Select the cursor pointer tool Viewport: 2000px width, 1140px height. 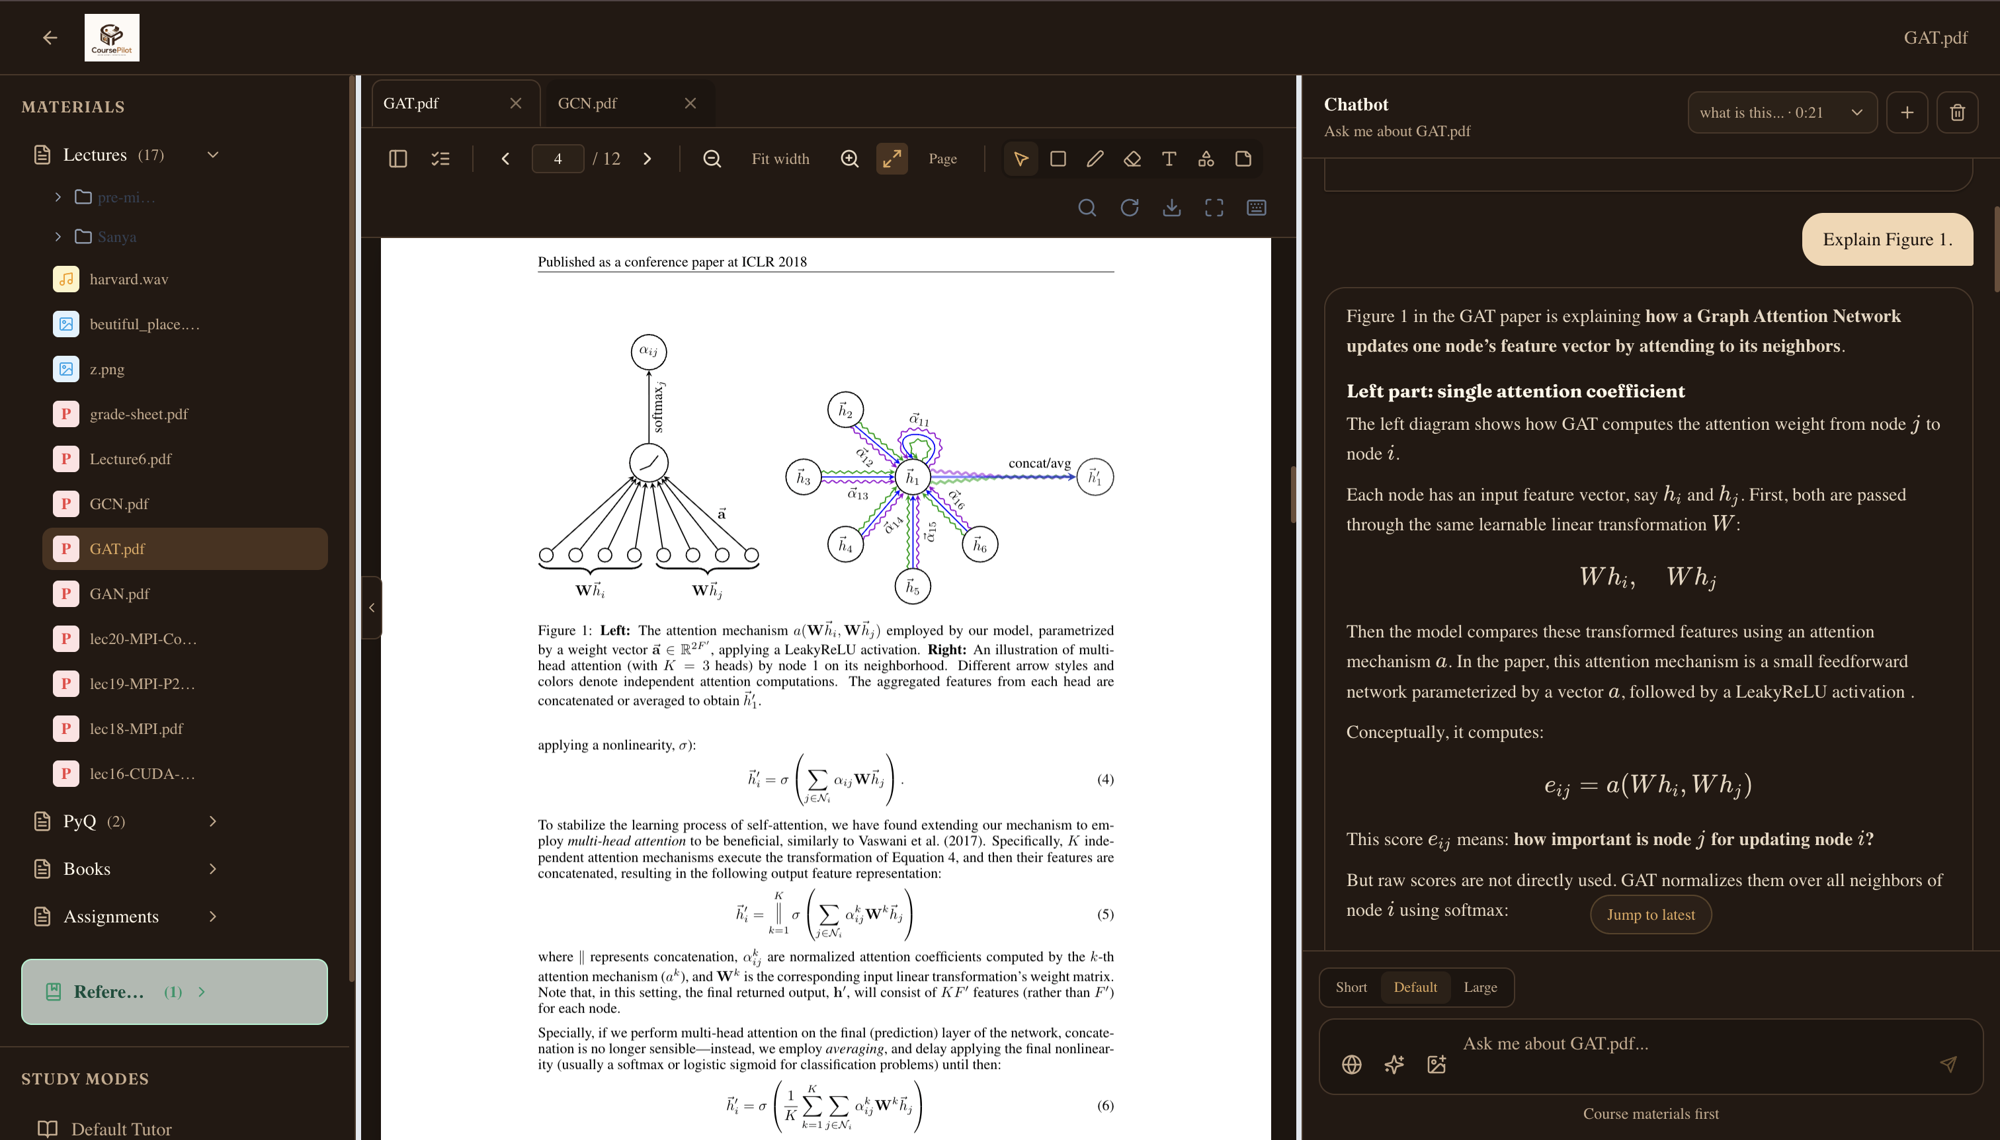point(1021,159)
